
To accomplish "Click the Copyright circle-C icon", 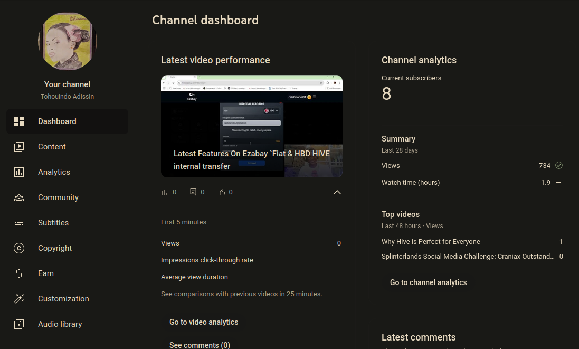I will 19,248.
